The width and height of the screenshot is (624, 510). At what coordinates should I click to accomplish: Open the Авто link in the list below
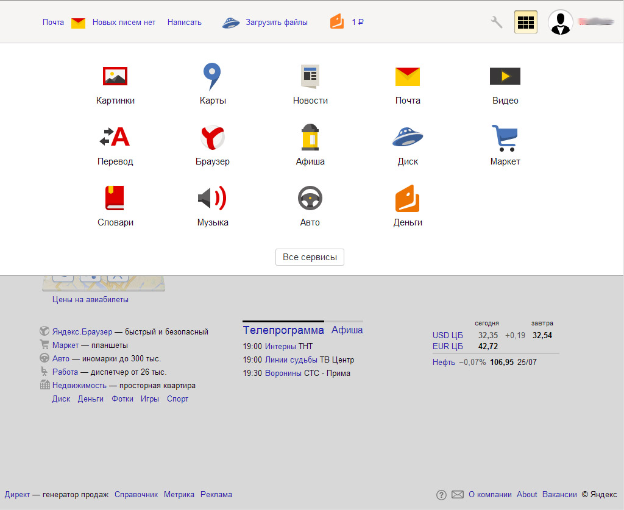pos(61,359)
